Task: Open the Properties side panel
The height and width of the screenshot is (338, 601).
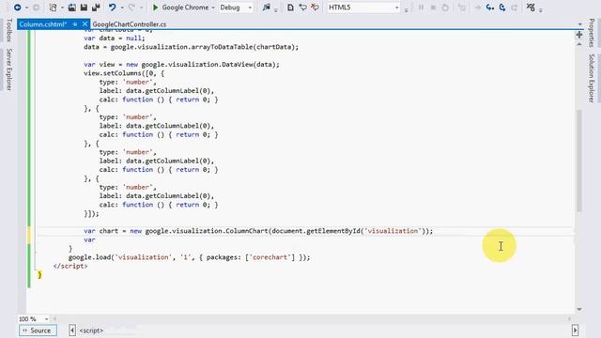Action: [592, 33]
